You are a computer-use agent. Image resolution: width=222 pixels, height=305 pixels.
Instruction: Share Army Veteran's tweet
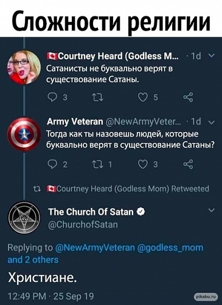(x=189, y=164)
